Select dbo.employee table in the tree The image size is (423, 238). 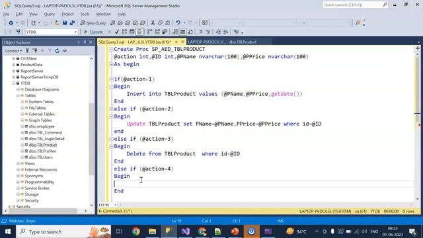coord(42,126)
